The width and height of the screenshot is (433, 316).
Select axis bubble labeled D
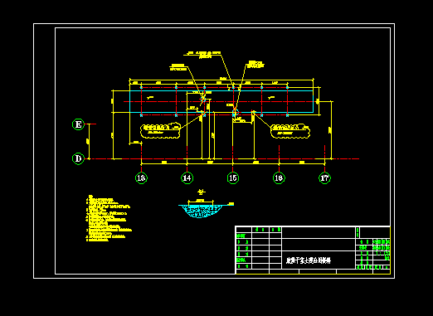click(x=78, y=158)
